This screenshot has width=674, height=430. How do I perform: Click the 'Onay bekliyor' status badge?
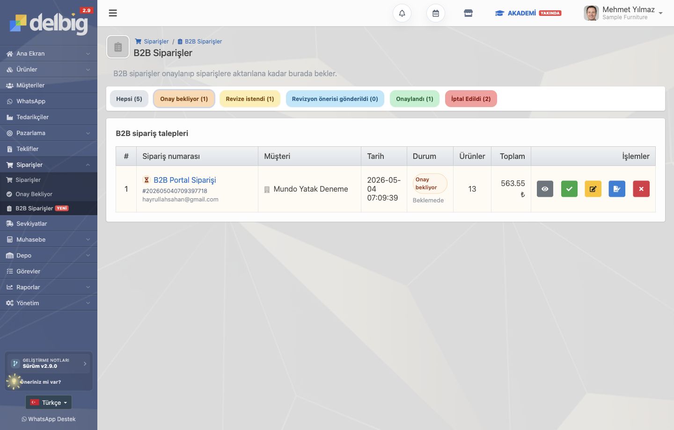tap(430, 183)
